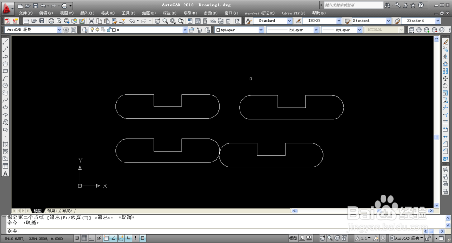This screenshot has height=243, width=452.
Task: Toggle Grid display in status bar
Action: click(x=84, y=238)
